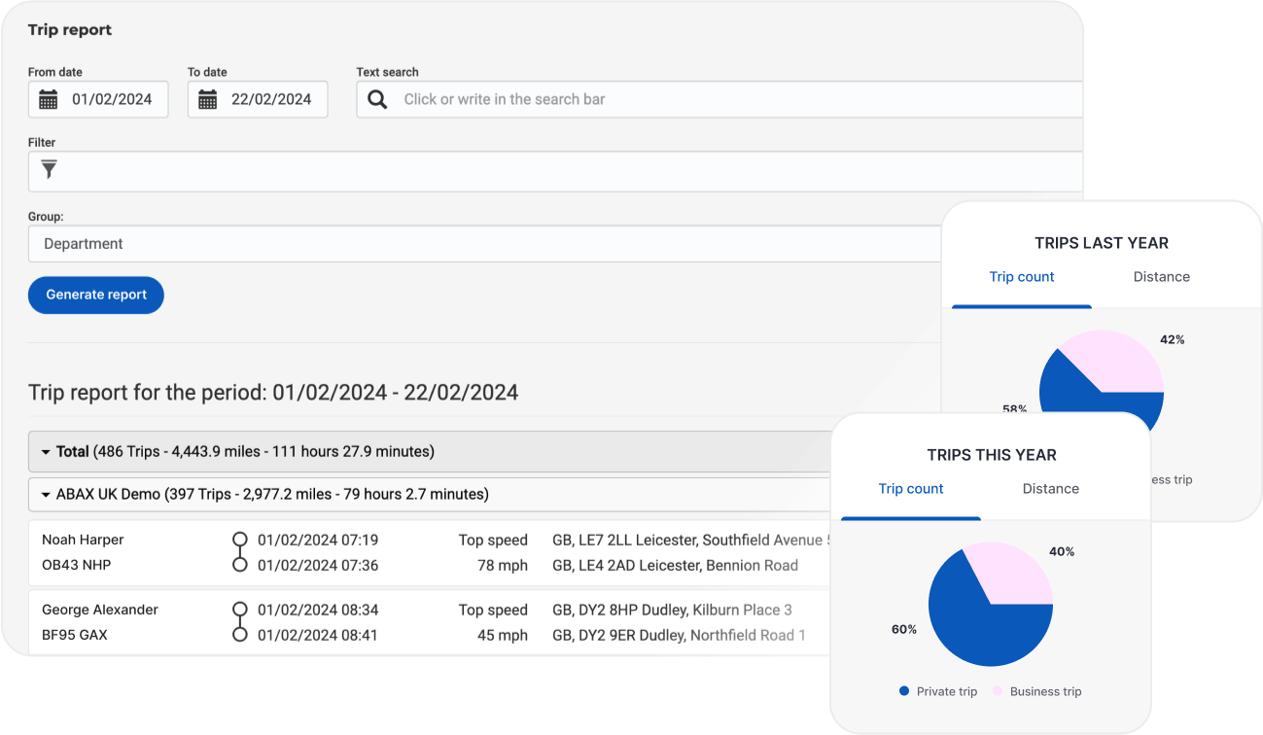The width and height of the screenshot is (1263, 735).
Task: Click the search magnifier icon
Action: 376,99
